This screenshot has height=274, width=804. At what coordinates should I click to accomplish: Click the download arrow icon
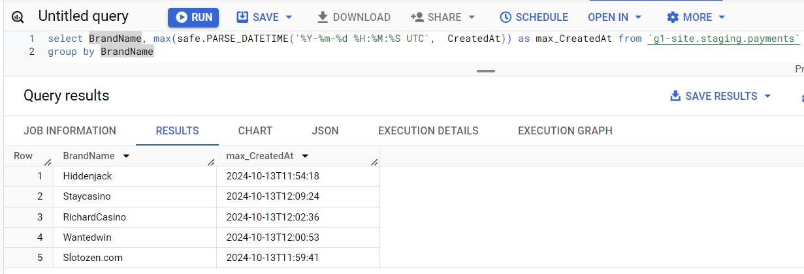pos(323,17)
